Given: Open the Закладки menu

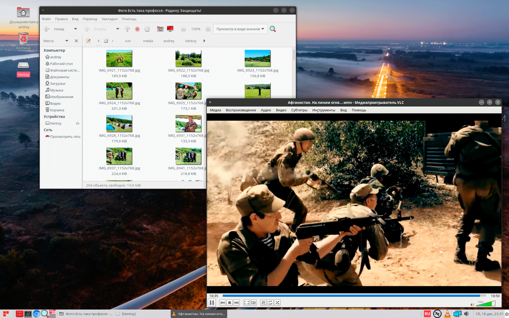Looking at the screenshot, I should click(x=109, y=19).
